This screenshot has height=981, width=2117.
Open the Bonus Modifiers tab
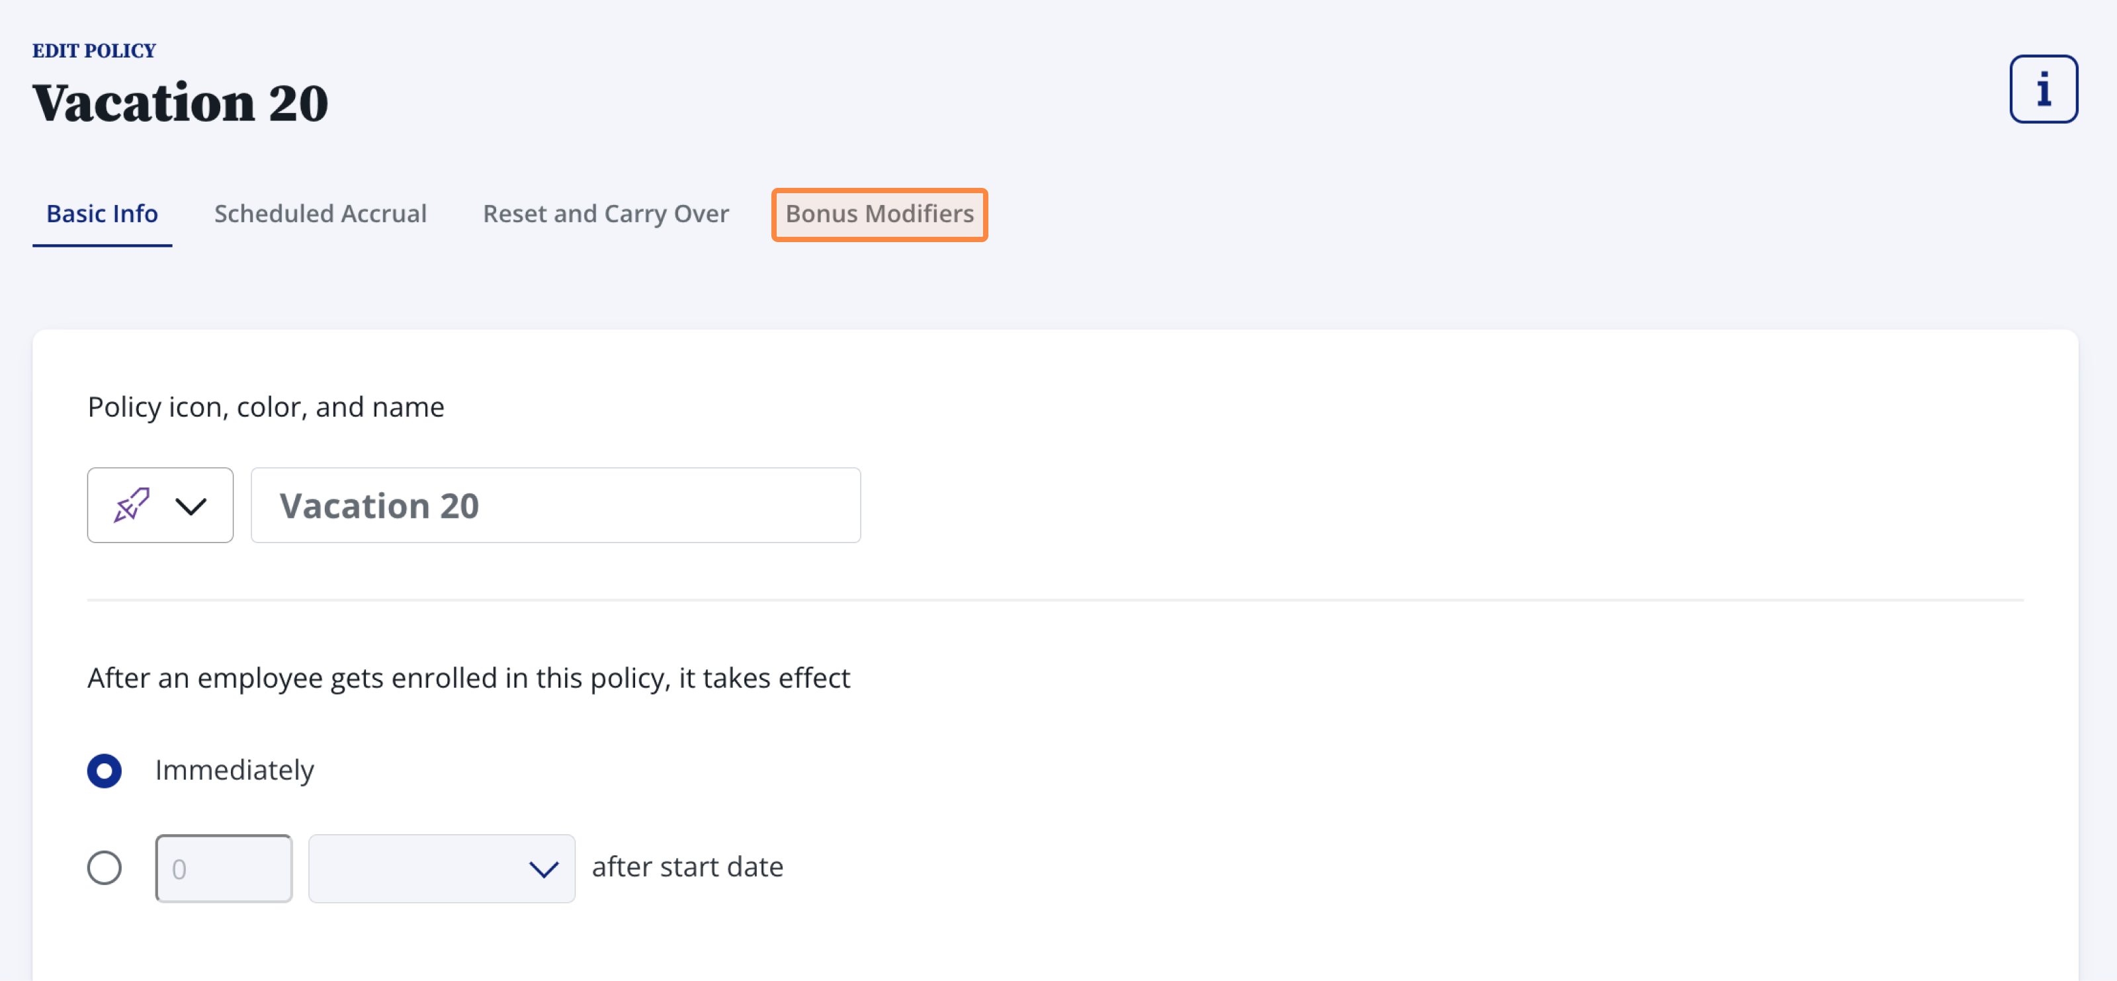(x=879, y=214)
